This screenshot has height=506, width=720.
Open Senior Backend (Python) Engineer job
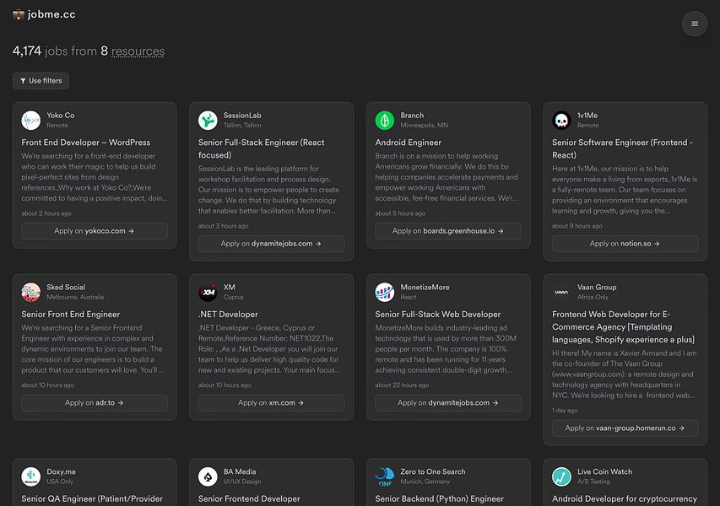440,498
